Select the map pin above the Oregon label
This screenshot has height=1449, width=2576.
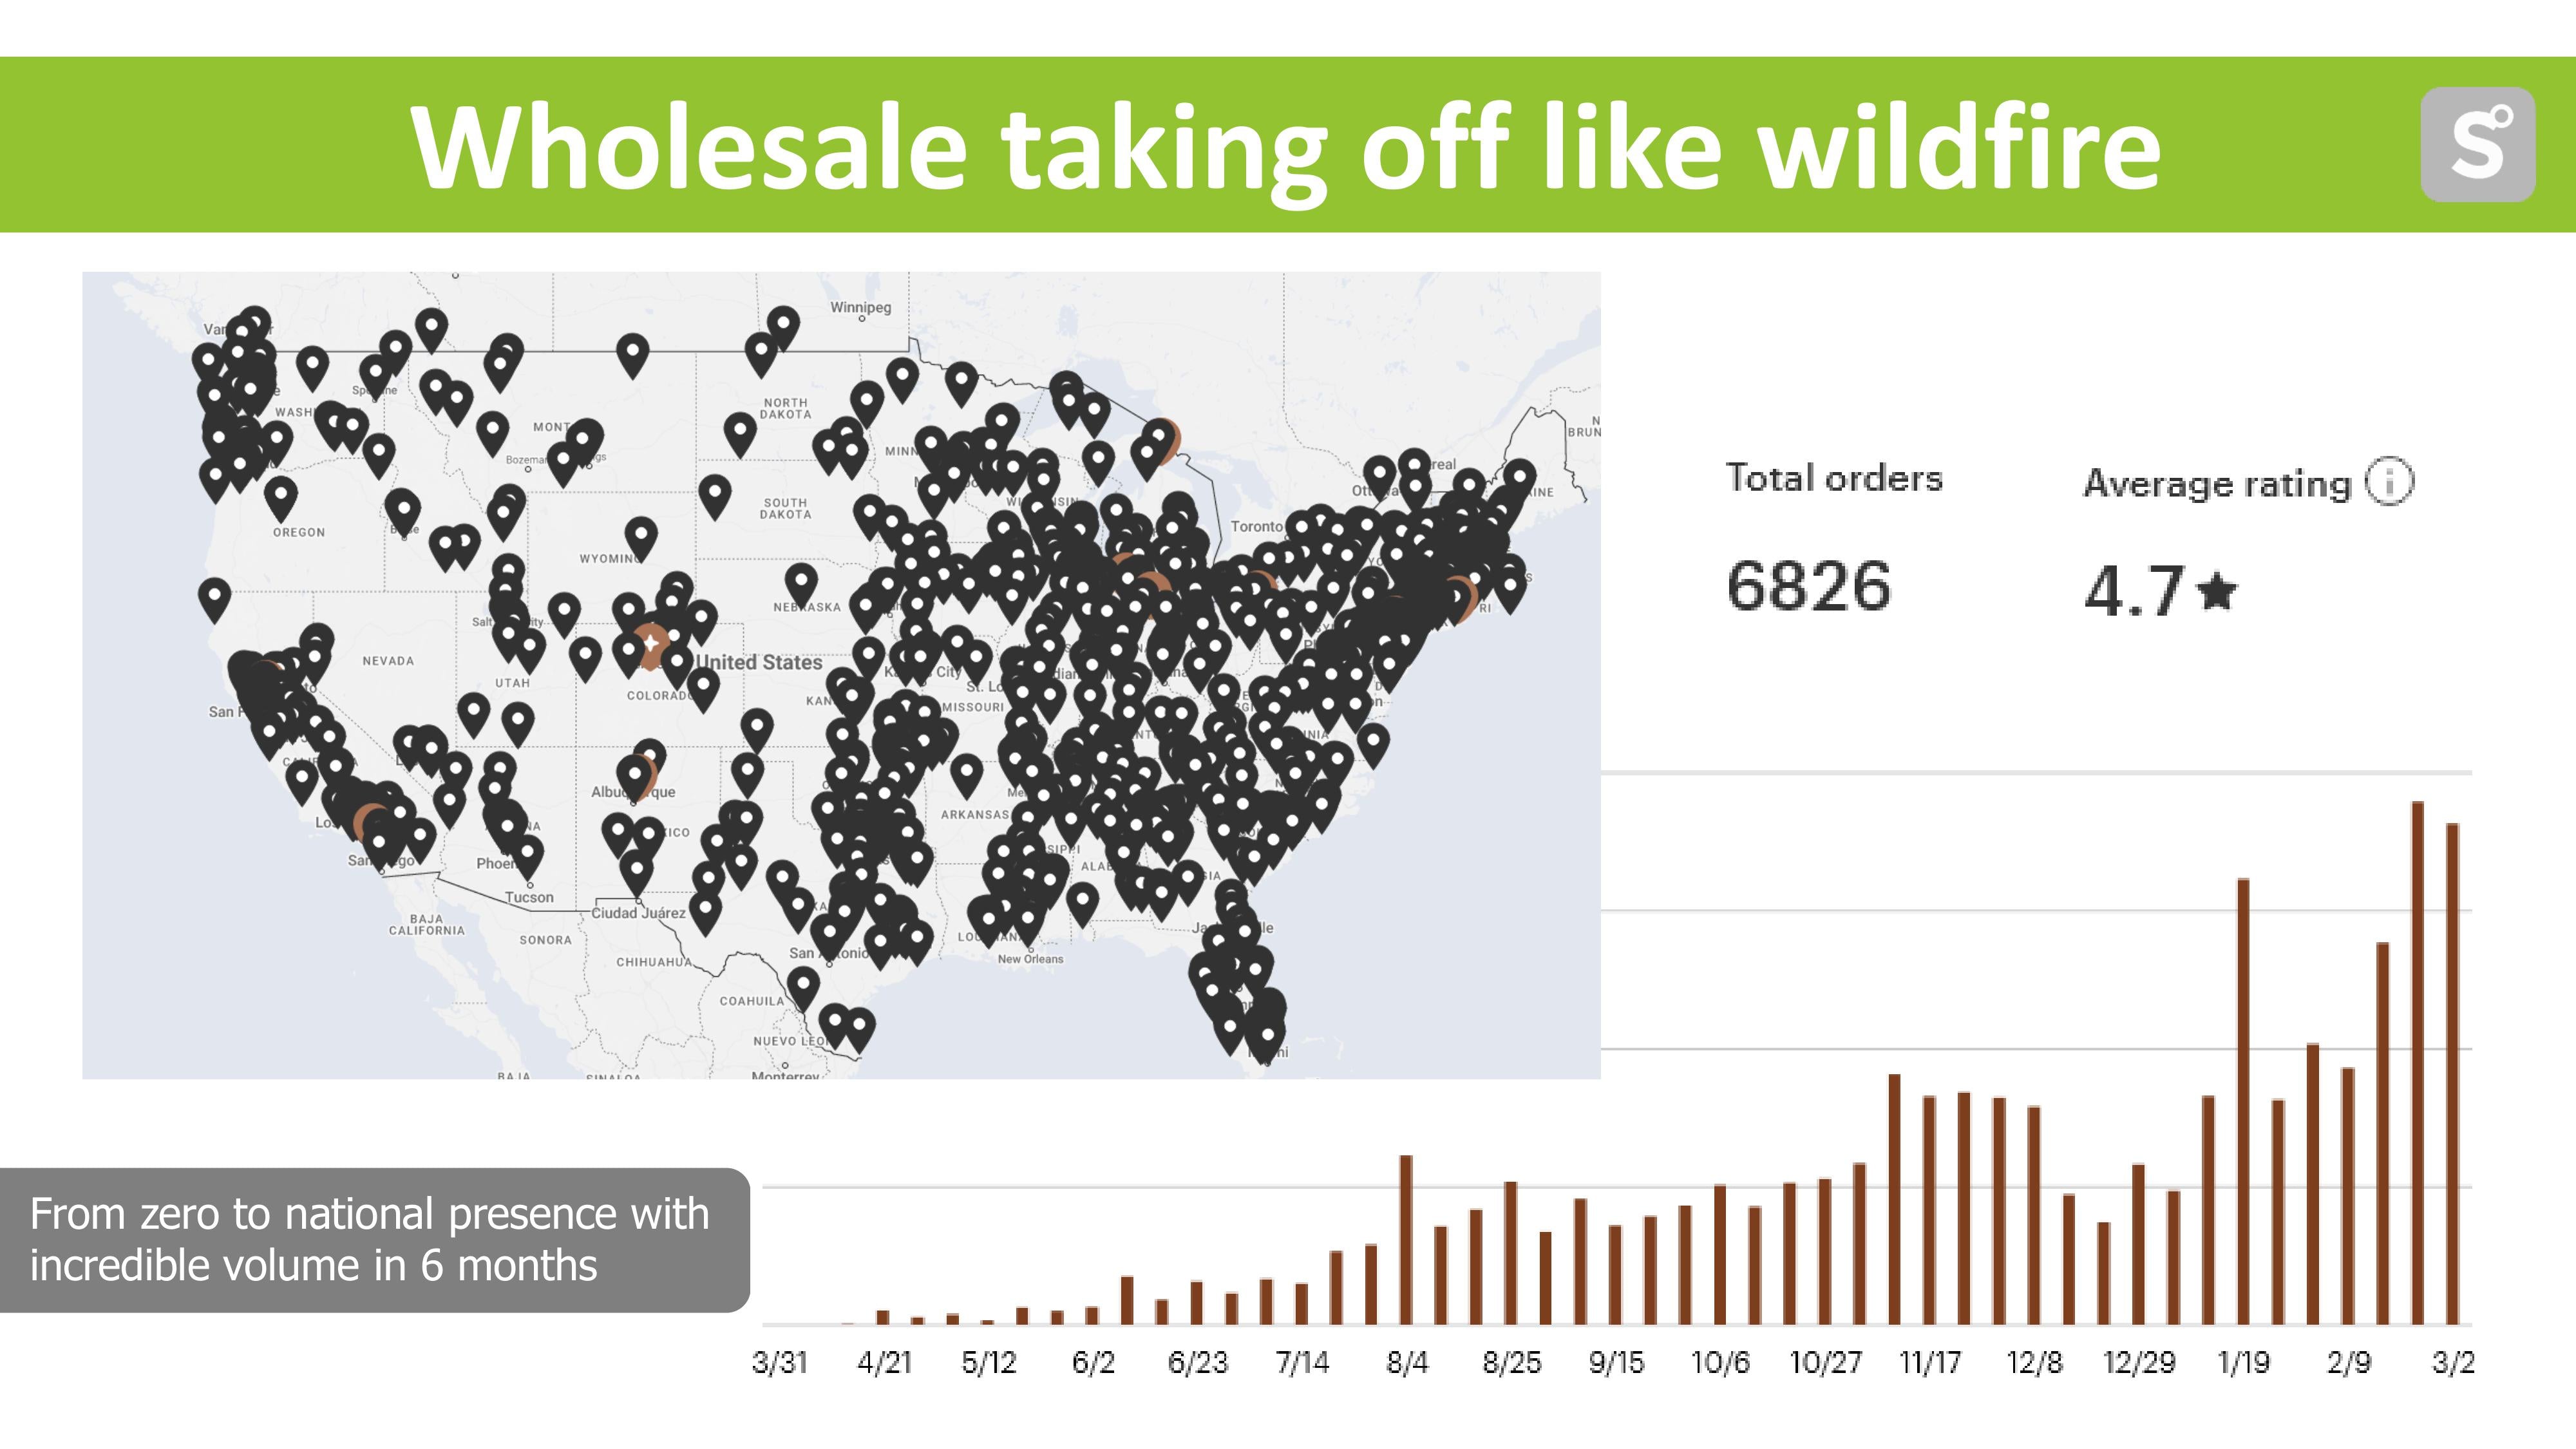pyautogui.click(x=281, y=494)
